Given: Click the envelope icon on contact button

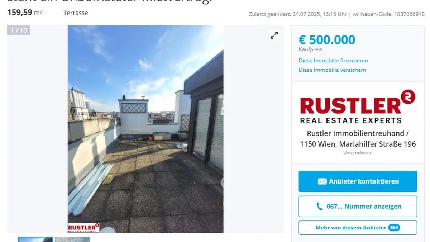Looking at the screenshot, I should (x=322, y=181).
